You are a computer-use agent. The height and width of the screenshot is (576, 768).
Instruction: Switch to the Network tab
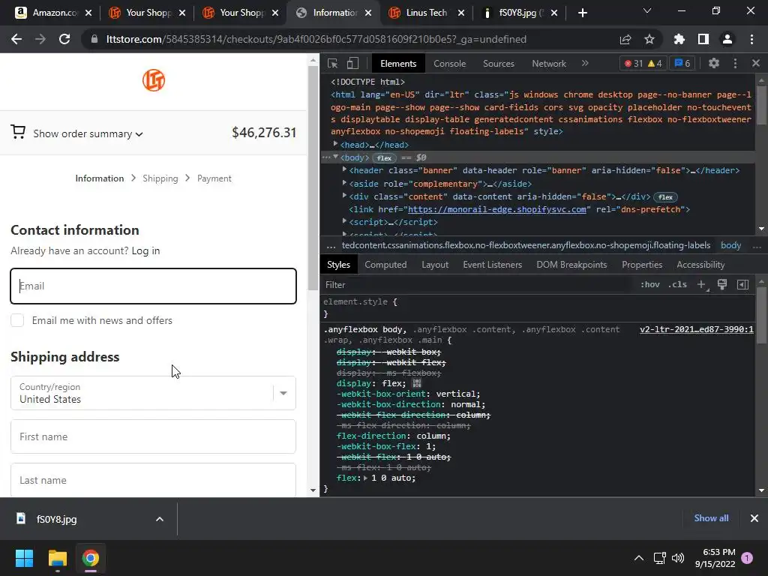pos(549,64)
